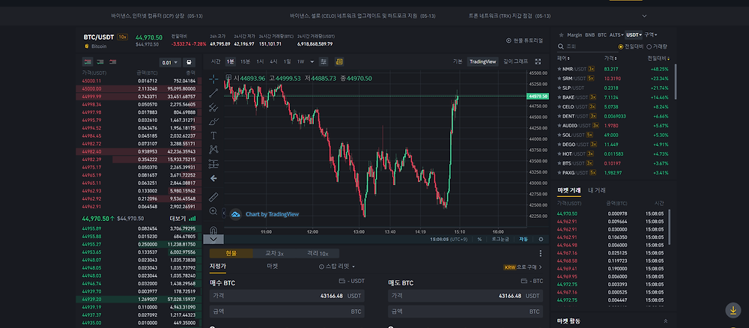Toggle the favorite star for NMR/USDT
749x328 pixels.
point(560,69)
